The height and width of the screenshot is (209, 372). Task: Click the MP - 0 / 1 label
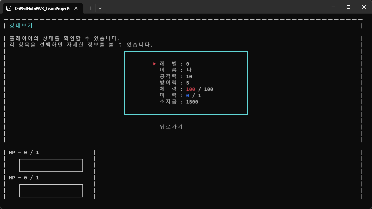point(24,178)
